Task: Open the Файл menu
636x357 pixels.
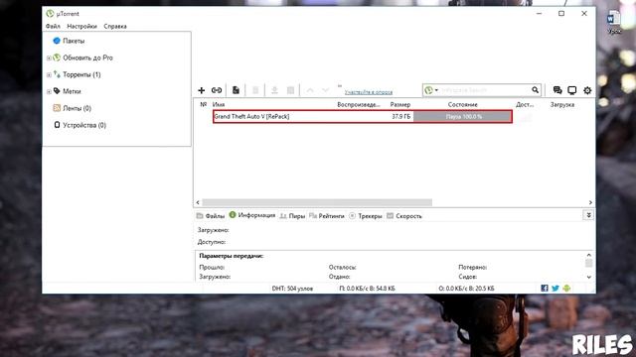Action: coord(53,26)
